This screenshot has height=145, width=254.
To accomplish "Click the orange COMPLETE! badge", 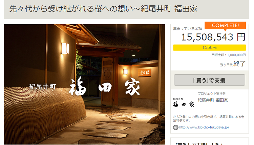I will (x=225, y=26).
